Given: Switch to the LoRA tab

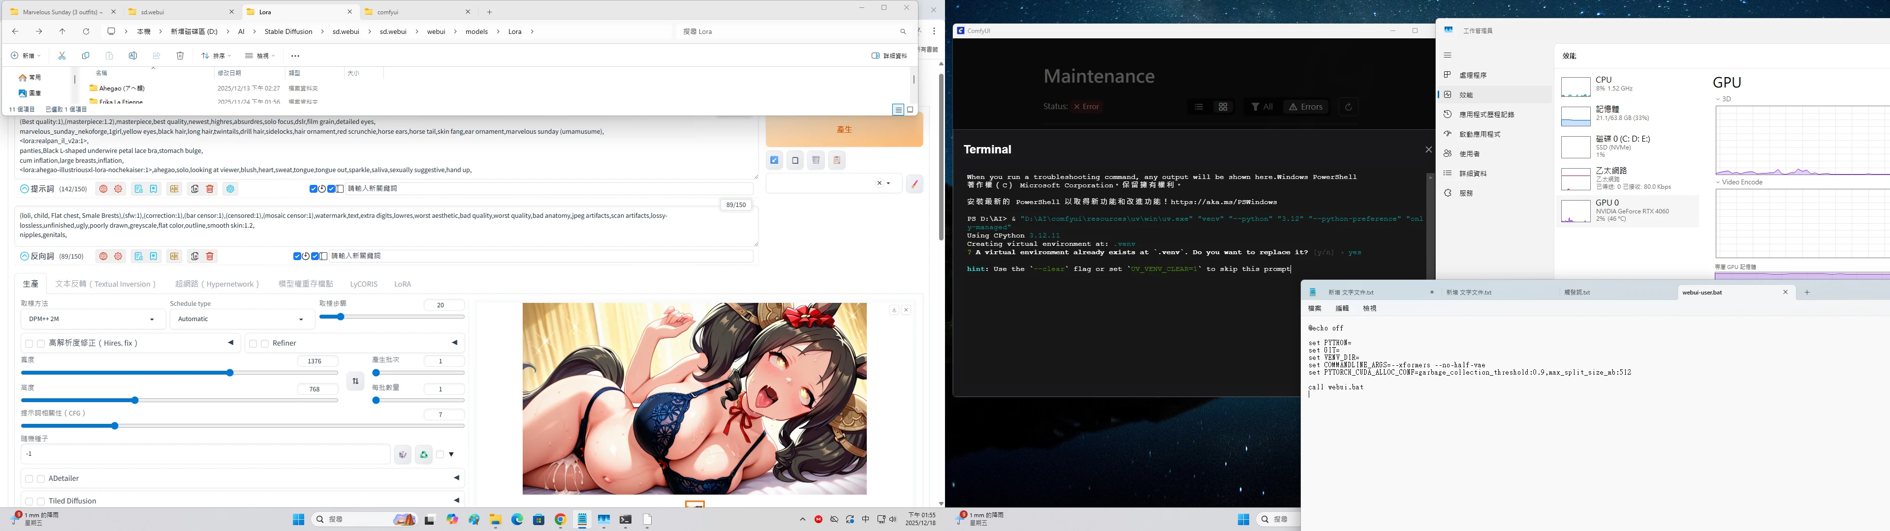Looking at the screenshot, I should point(402,284).
